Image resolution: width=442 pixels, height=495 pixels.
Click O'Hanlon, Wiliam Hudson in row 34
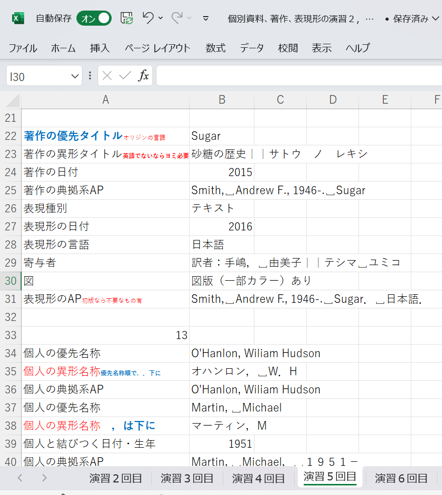tap(222, 353)
